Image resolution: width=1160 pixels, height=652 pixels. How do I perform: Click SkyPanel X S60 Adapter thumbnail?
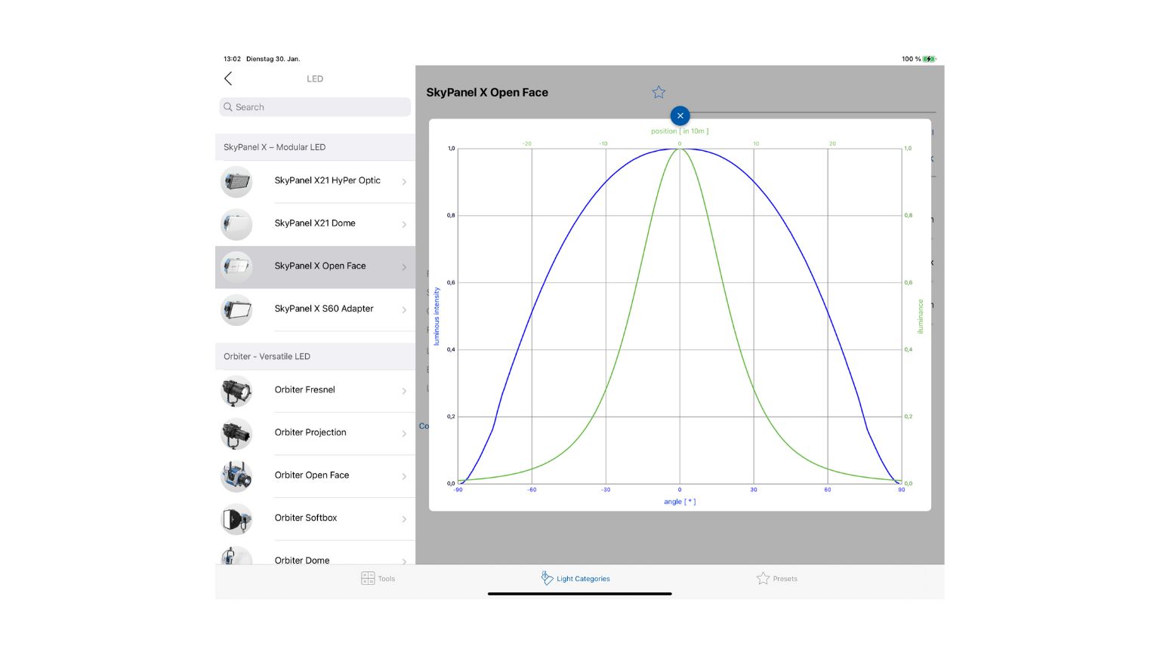[x=236, y=309]
